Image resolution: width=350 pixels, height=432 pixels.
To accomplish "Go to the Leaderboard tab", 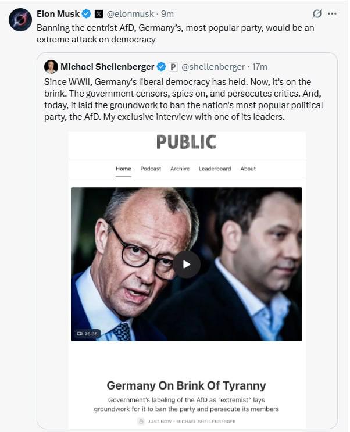I will pyautogui.click(x=215, y=169).
